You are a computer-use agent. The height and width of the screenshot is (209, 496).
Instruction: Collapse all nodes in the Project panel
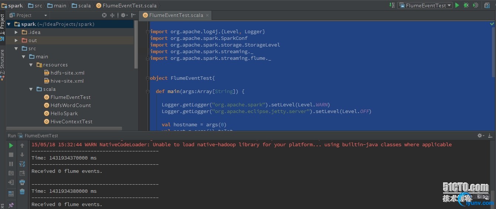[112, 15]
